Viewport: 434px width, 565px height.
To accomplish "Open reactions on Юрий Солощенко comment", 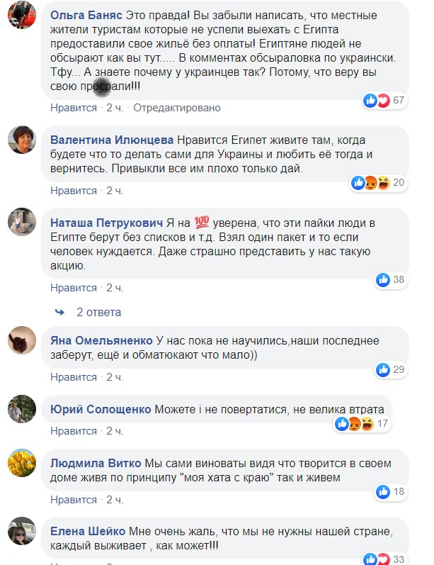I will pyautogui.click(x=355, y=424).
